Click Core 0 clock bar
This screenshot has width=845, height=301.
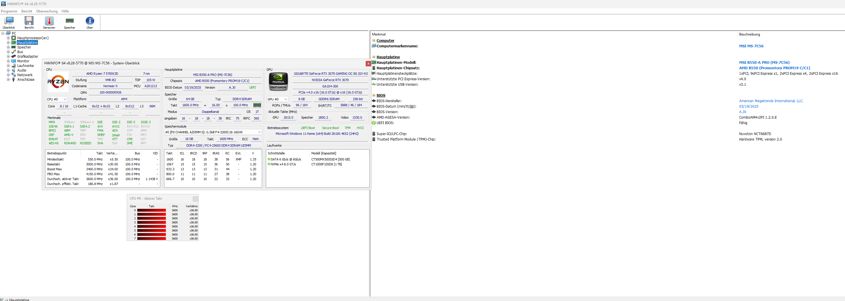coord(152,210)
